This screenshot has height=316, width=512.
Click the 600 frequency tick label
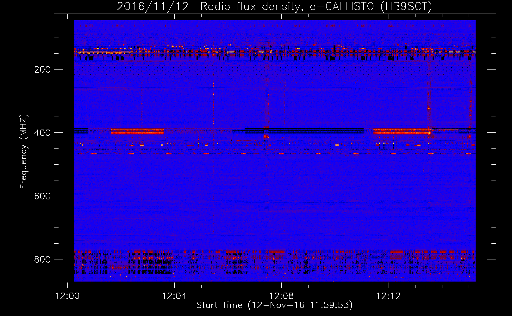42,196
